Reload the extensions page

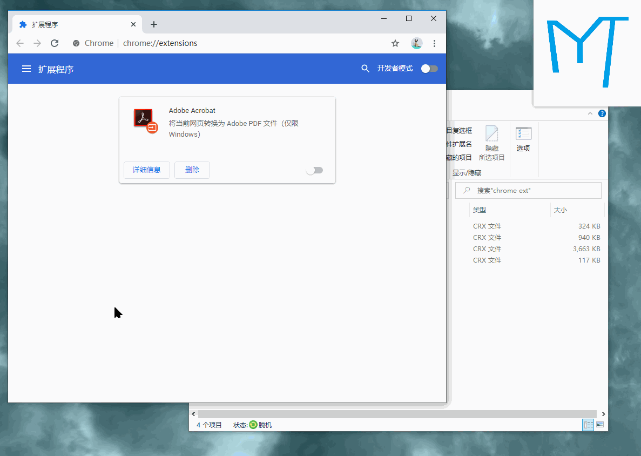pos(55,43)
